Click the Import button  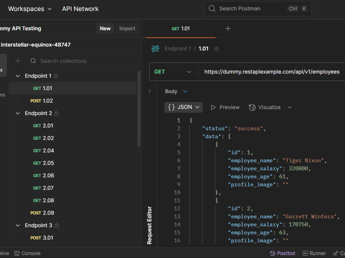(127, 29)
